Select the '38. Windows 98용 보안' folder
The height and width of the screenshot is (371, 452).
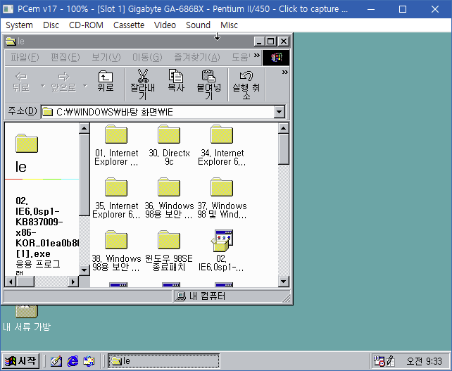(x=116, y=251)
